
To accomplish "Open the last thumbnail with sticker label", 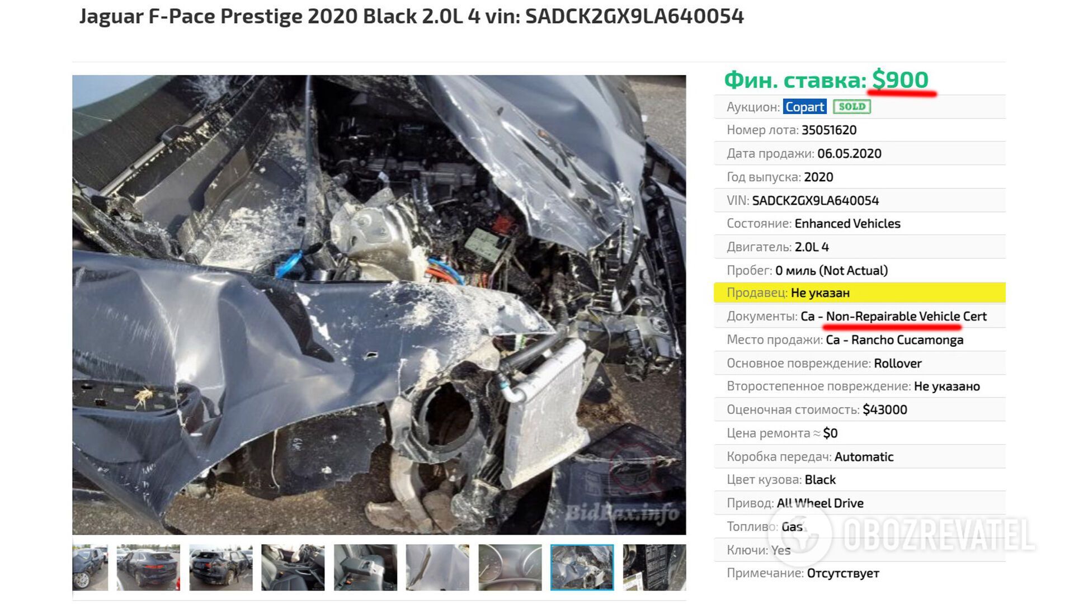I will pos(654,567).
